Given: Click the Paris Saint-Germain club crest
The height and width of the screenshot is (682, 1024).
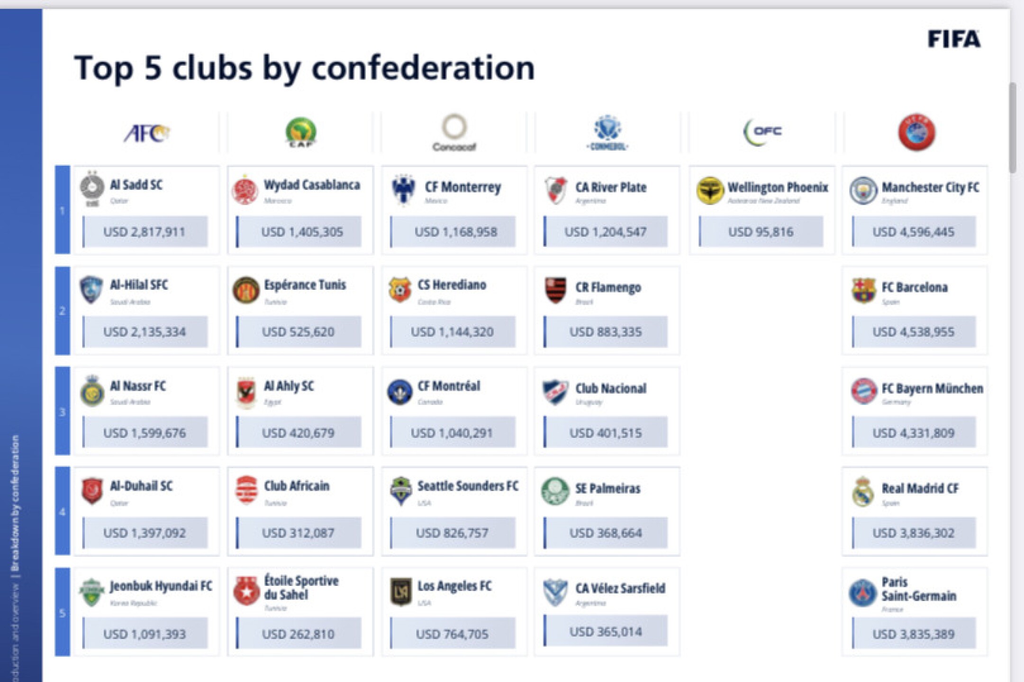Looking at the screenshot, I should 862,592.
